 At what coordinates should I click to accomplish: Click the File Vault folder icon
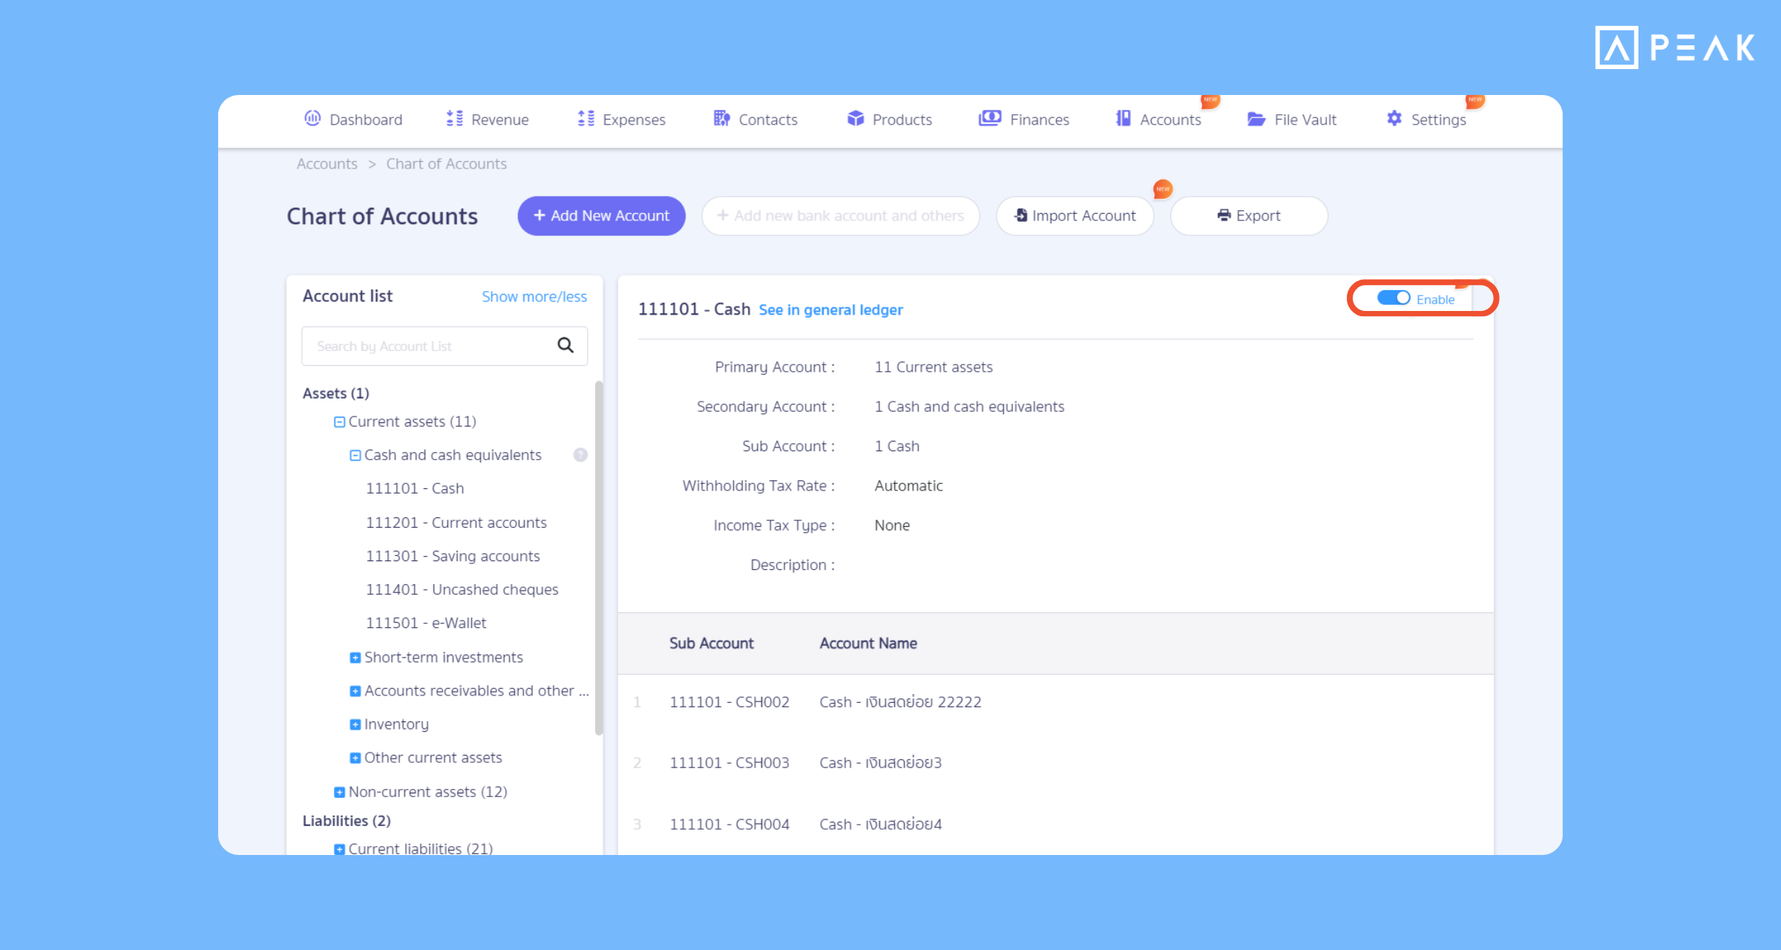point(1256,119)
